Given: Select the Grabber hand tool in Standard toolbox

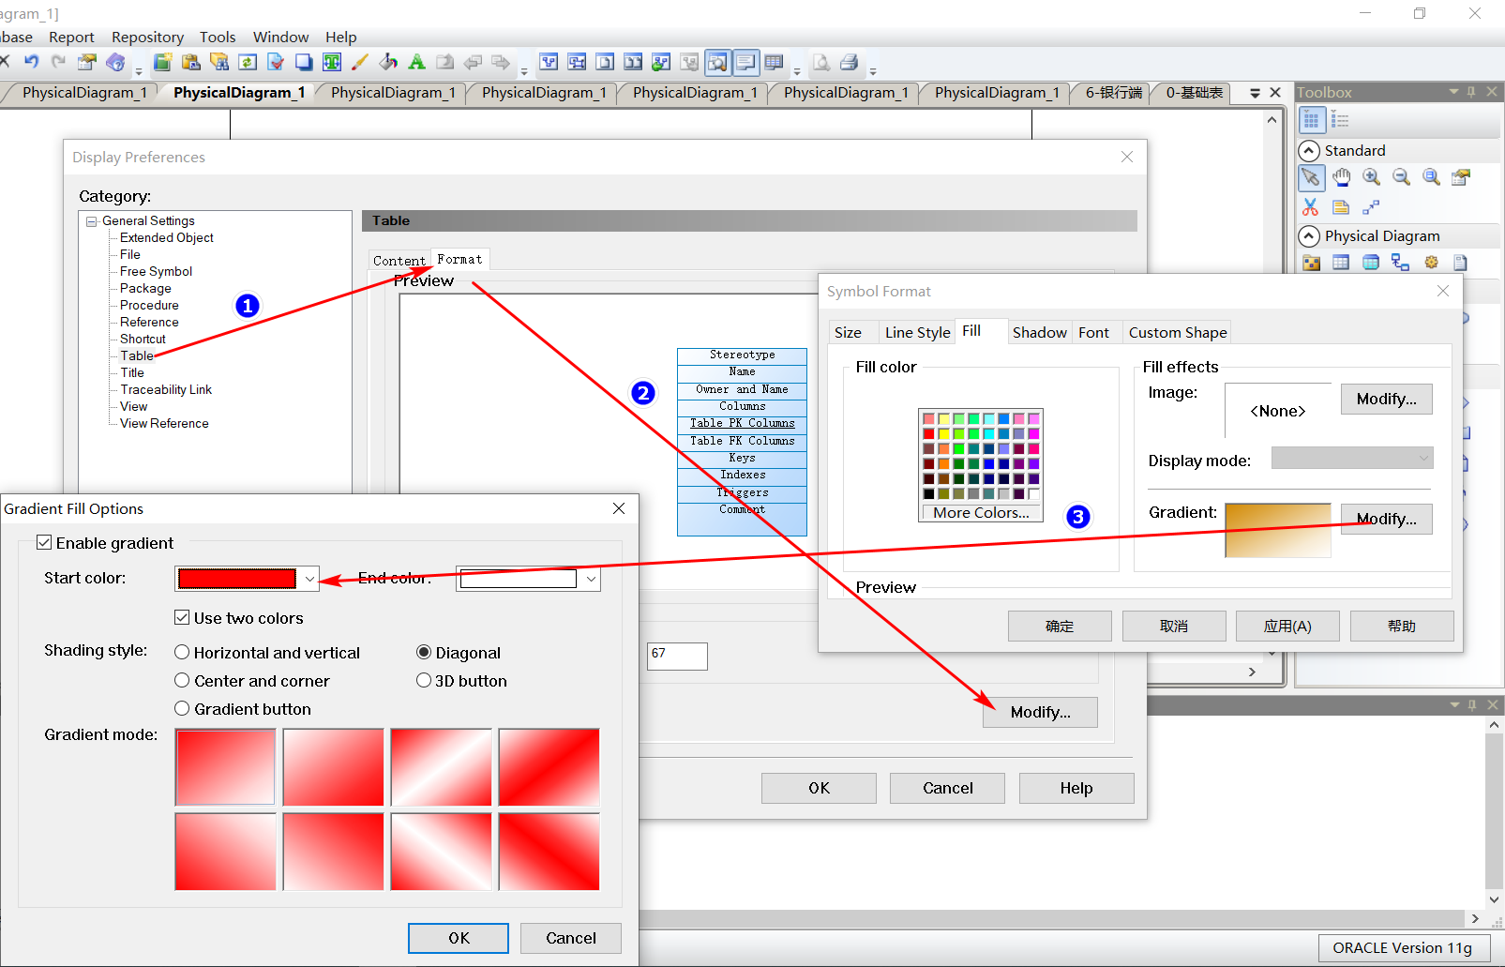Looking at the screenshot, I should point(1341,177).
